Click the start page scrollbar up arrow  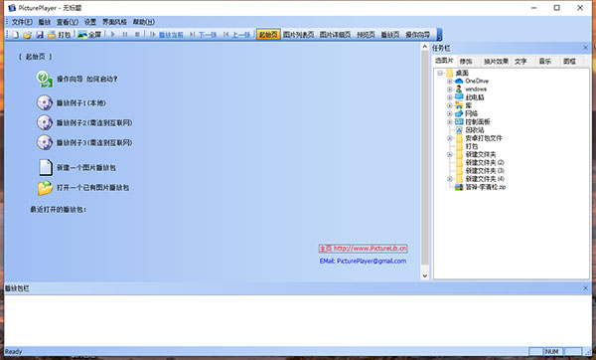tap(424, 47)
